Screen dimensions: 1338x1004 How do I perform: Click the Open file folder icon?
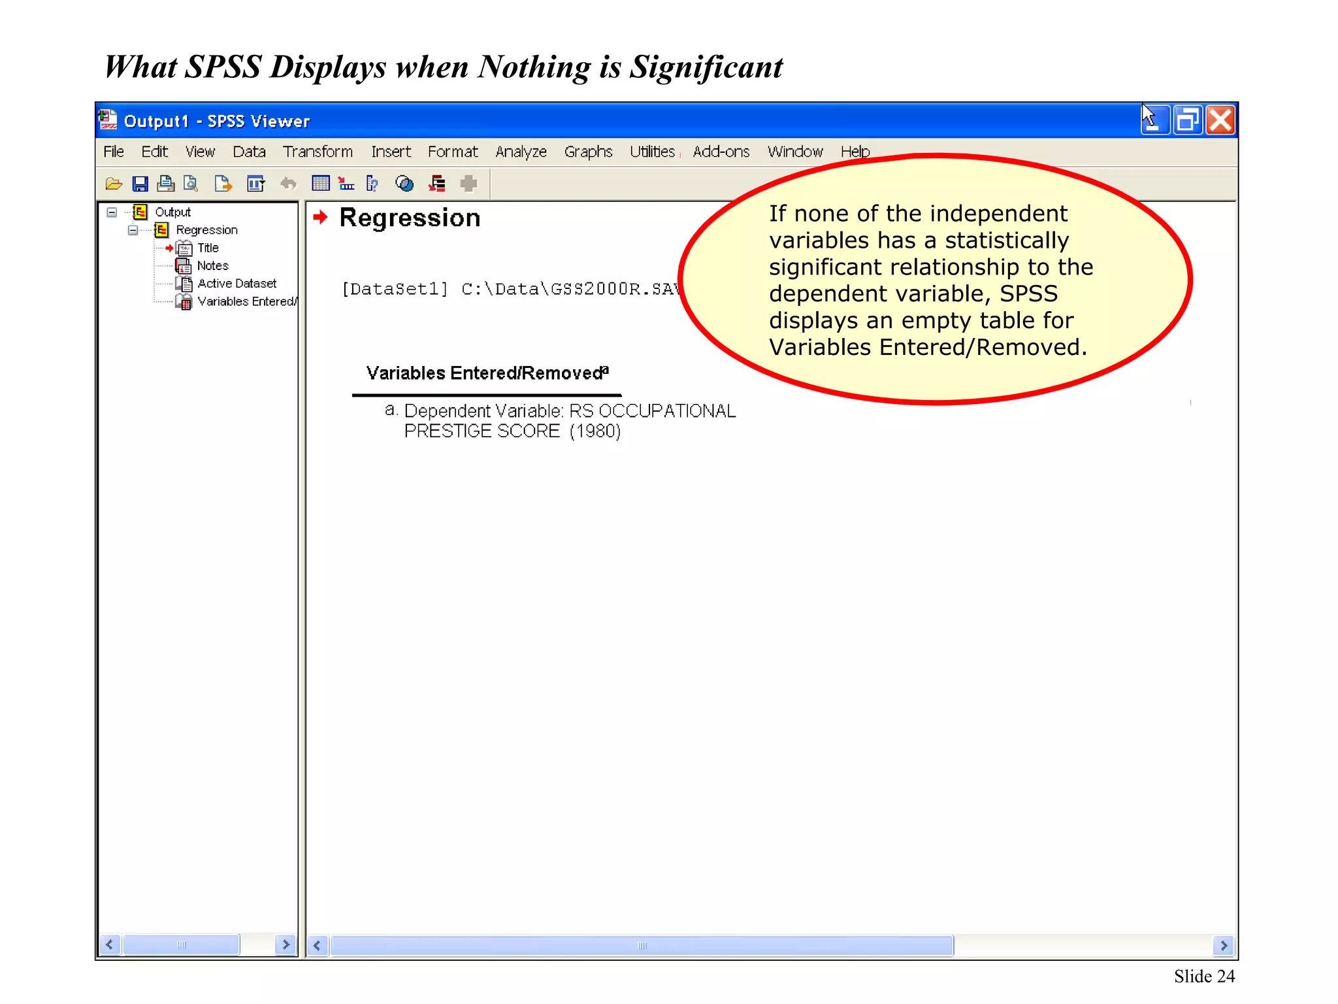(x=114, y=184)
